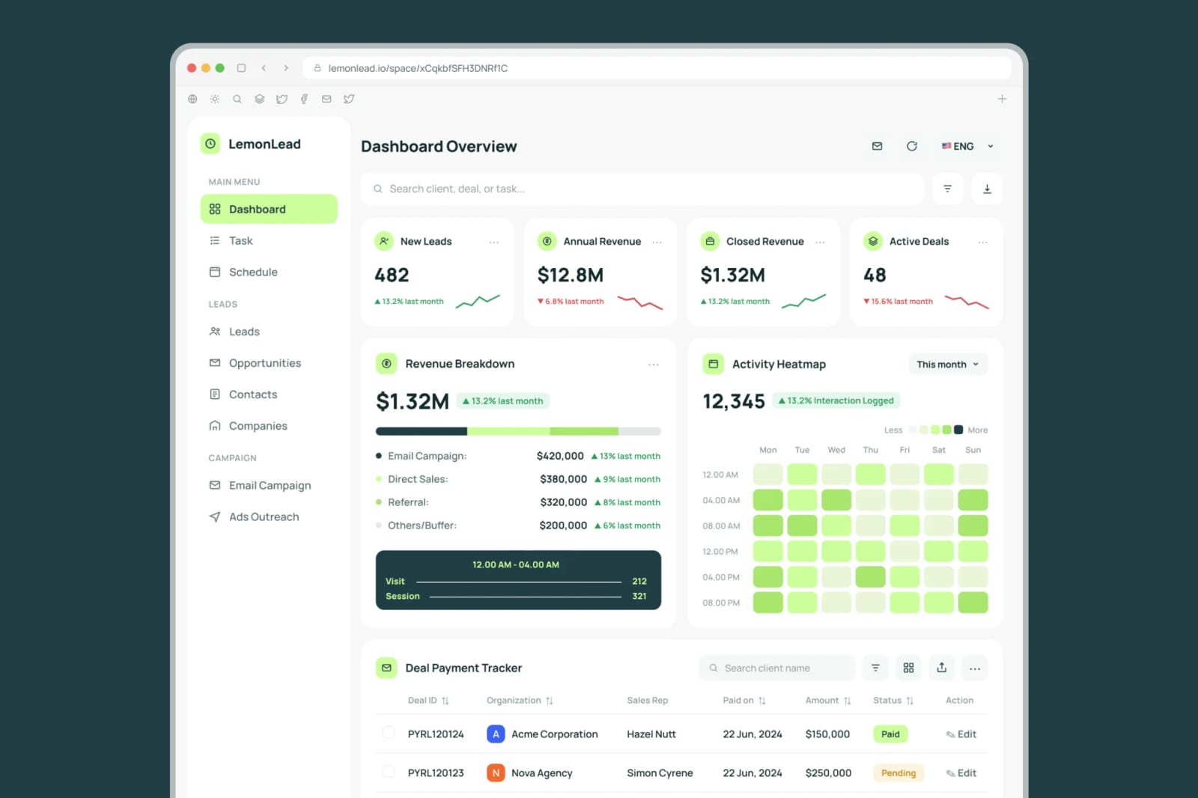
Task: Go forward with browser forward arrow
Action: (x=286, y=68)
